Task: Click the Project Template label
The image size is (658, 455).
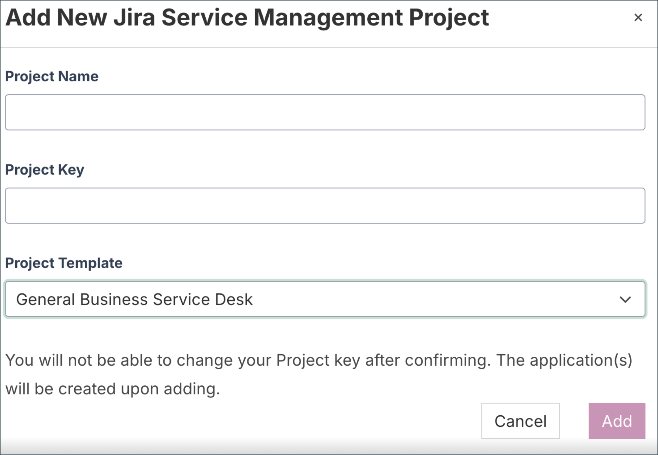Action: point(64,263)
